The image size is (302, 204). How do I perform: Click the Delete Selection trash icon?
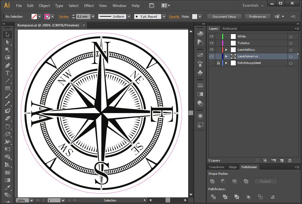coord(290,161)
